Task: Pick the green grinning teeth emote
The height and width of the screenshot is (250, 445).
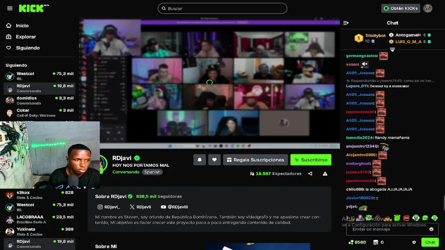Action: 425,218
